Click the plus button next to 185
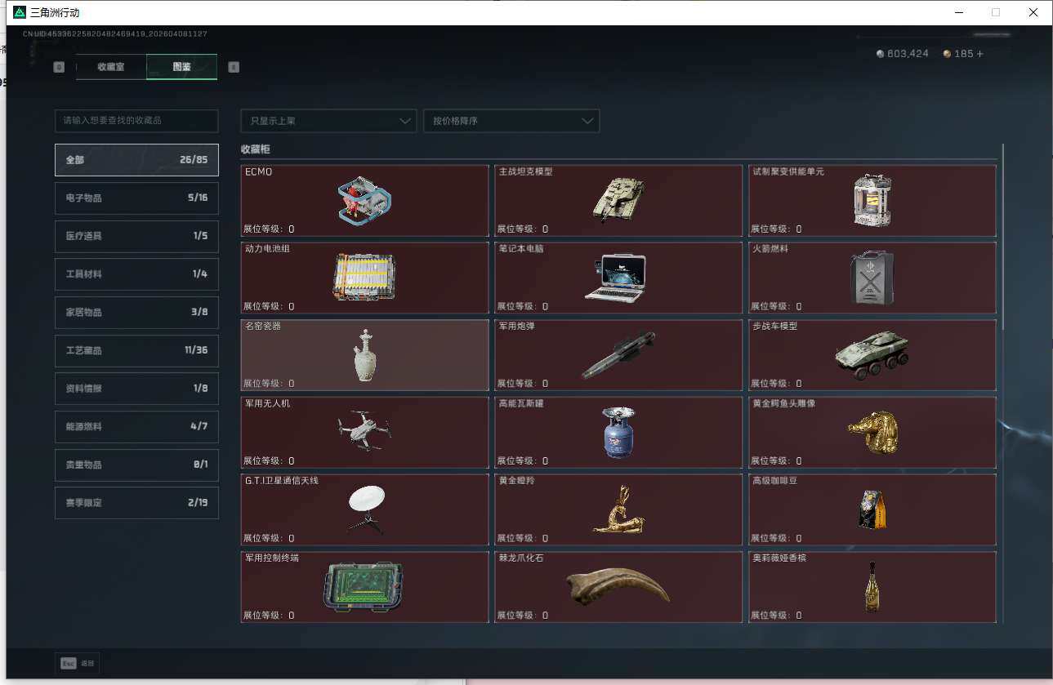The height and width of the screenshot is (685, 1053). coord(980,54)
